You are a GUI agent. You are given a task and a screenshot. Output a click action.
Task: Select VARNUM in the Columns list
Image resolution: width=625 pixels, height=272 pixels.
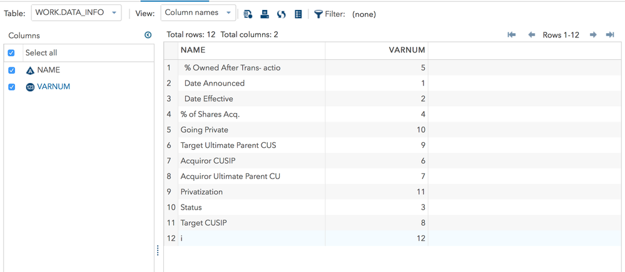[x=53, y=87]
